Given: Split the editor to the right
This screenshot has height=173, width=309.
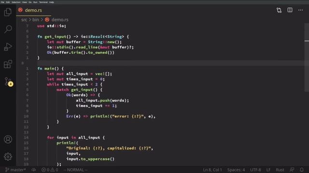Looking at the screenshot, I should click(x=290, y=10).
